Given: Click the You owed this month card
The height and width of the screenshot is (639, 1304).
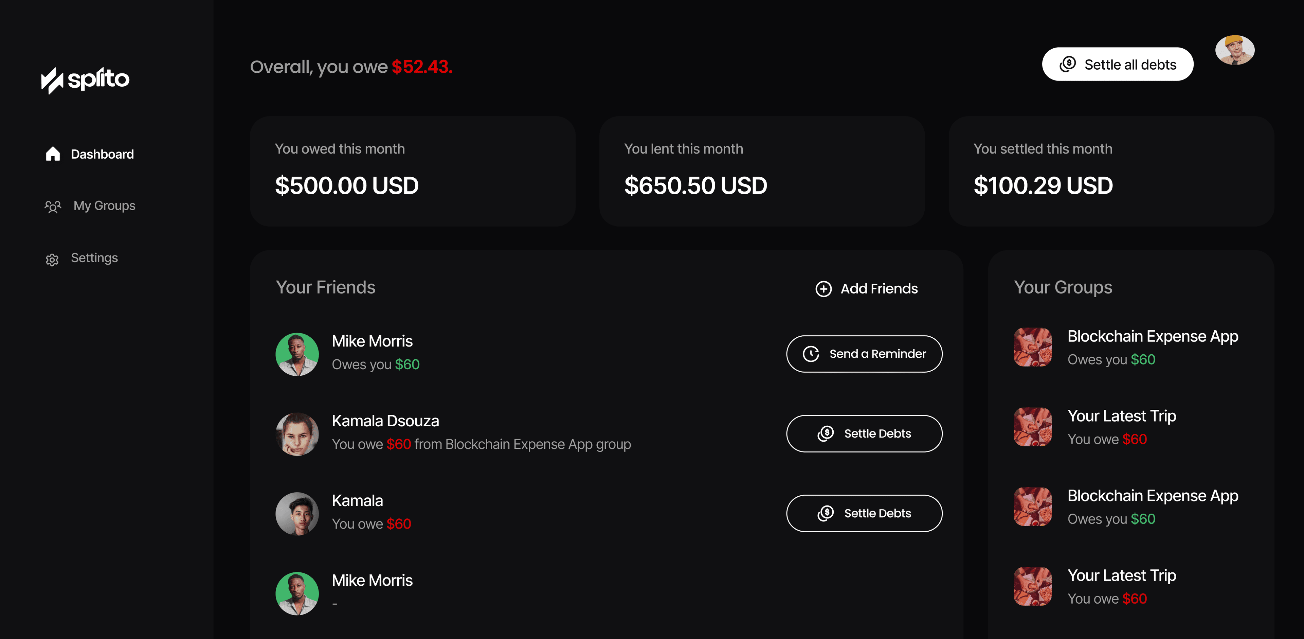Looking at the screenshot, I should (413, 170).
